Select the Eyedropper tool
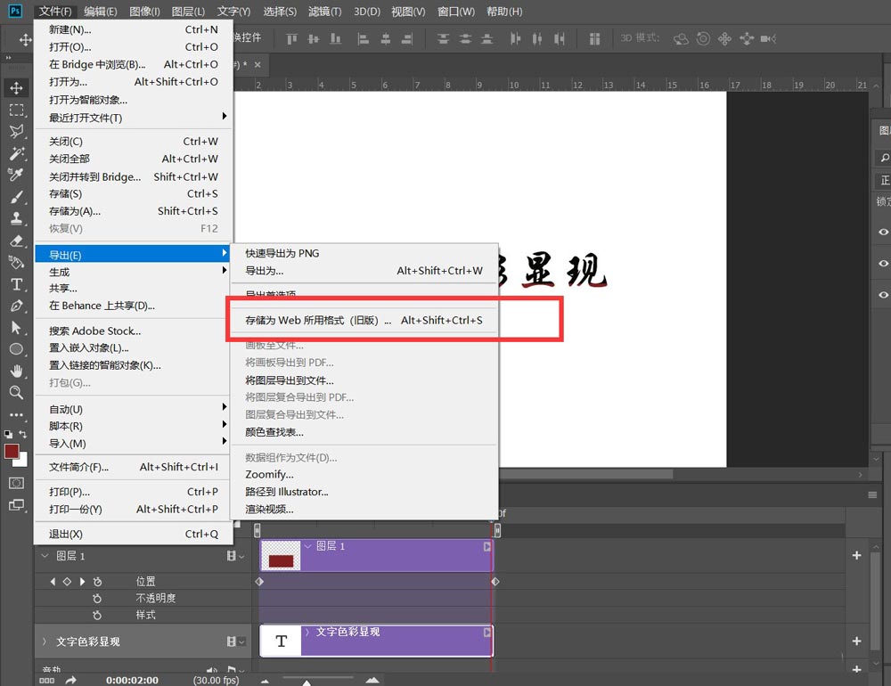Image resolution: width=891 pixels, height=686 pixels. (x=16, y=175)
